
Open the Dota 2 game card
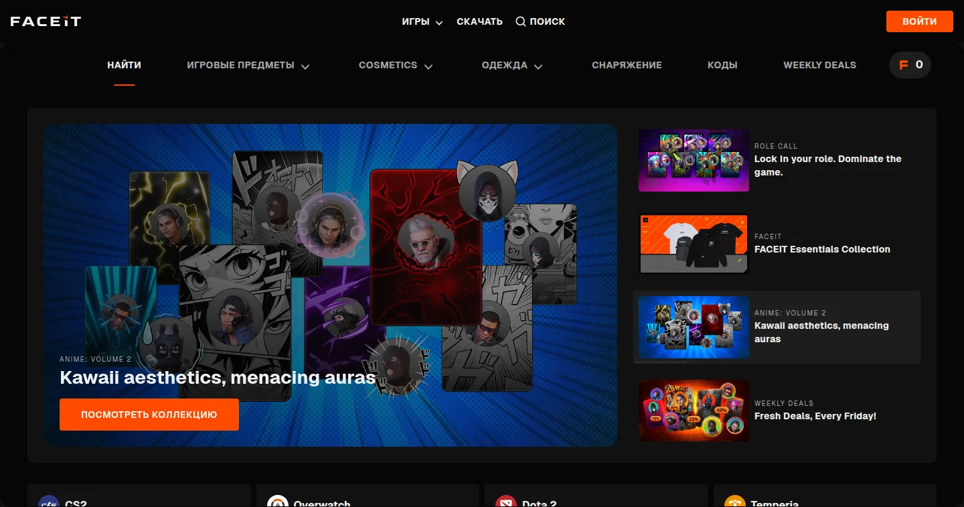[x=596, y=496]
